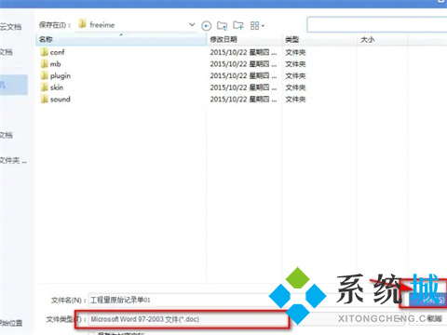447x335 pixels.
Task: Click the freeime folder icon in location bar
Action: pyautogui.click(x=82, y=24)
